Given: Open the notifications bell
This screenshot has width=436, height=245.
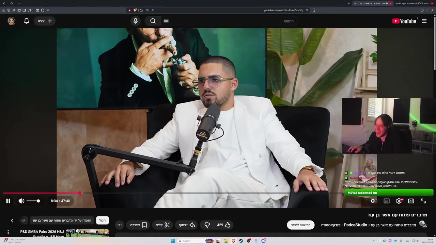Looking at the screenshot, I should 27,21.
